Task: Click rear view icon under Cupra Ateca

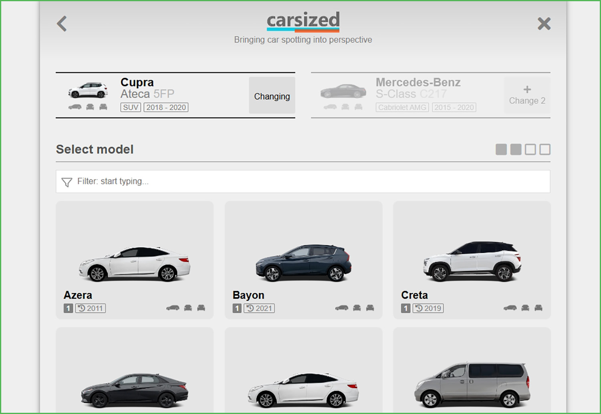Action: [103, 107]
